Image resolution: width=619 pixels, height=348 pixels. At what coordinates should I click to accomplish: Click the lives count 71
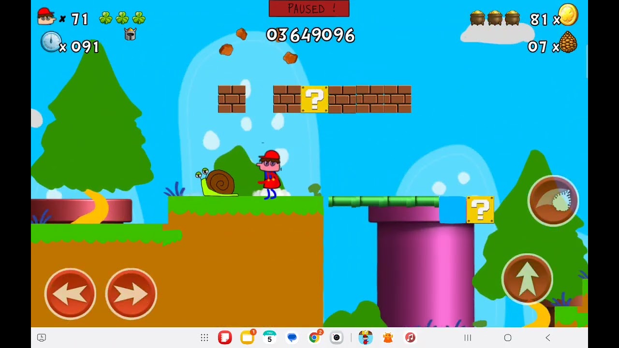point(80,19)
